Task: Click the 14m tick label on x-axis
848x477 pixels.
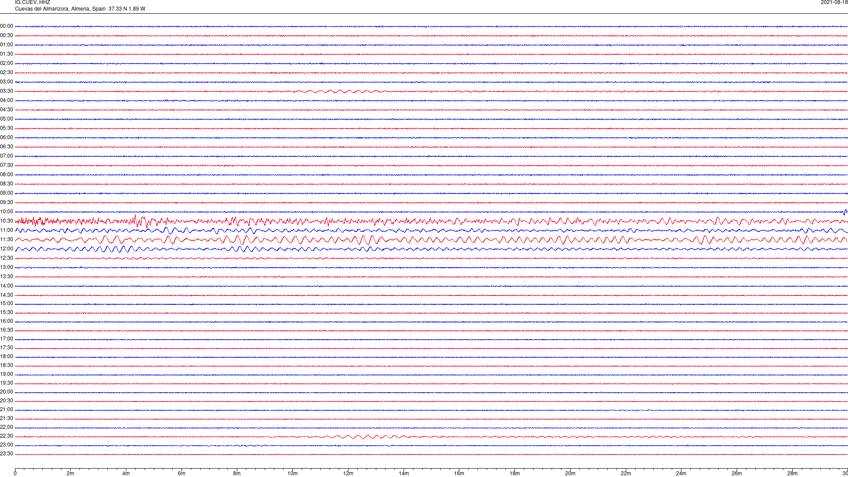Action: [404, 473]
